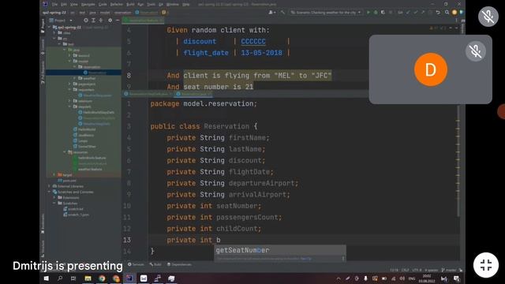Debug the selected configuration
Image resolution: width=505 pixels, height=284 pixels.
376,13
